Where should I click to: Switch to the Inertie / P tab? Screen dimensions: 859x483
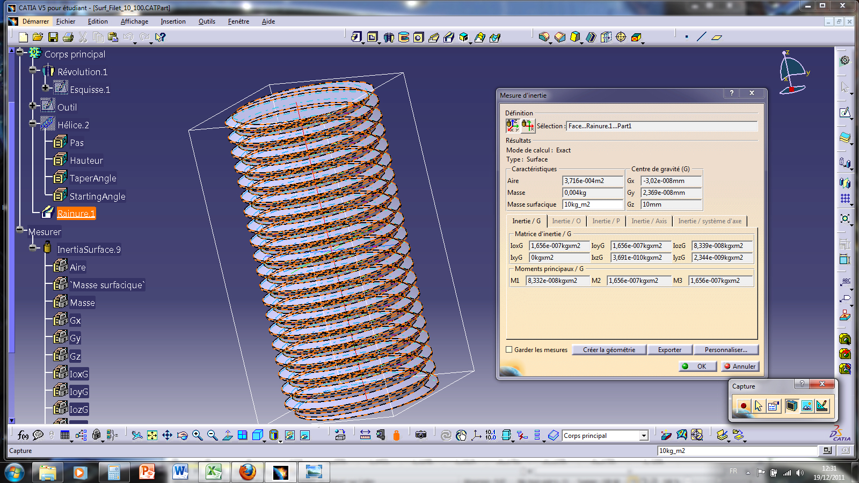tap(606, 221)
